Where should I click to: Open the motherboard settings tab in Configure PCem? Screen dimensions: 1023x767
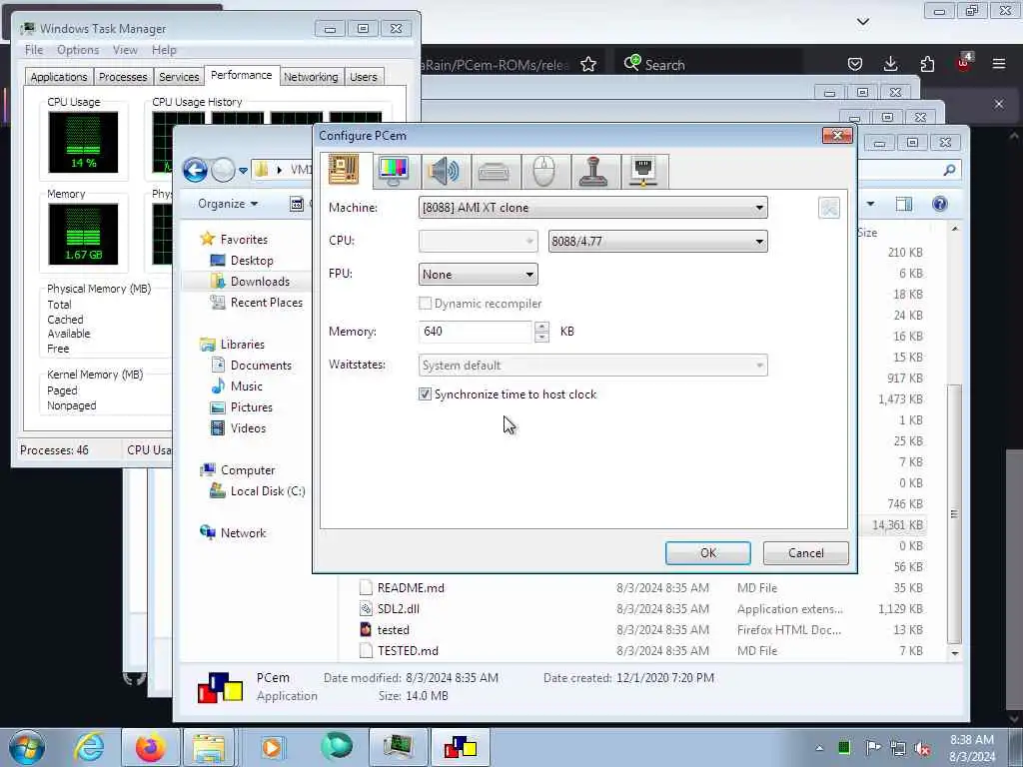[344, 170]
